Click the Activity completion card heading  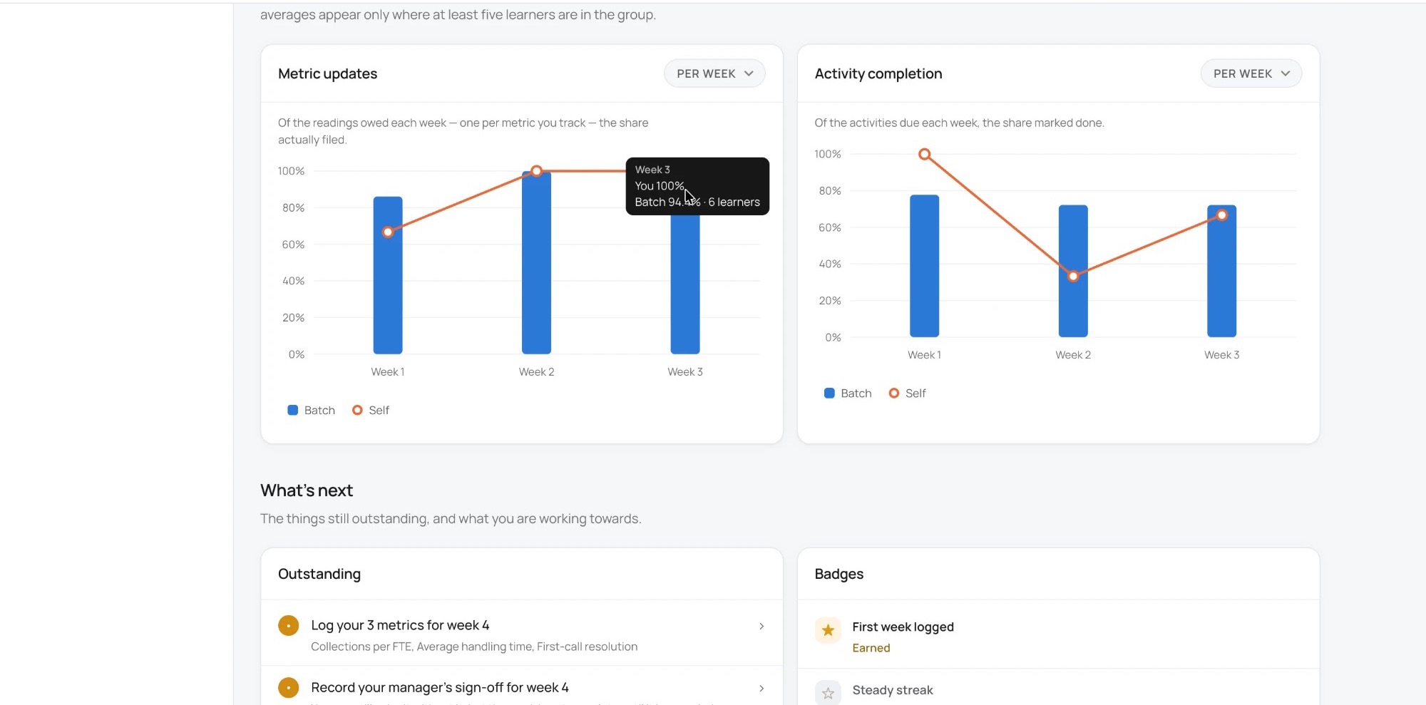[x=878, y=73]
